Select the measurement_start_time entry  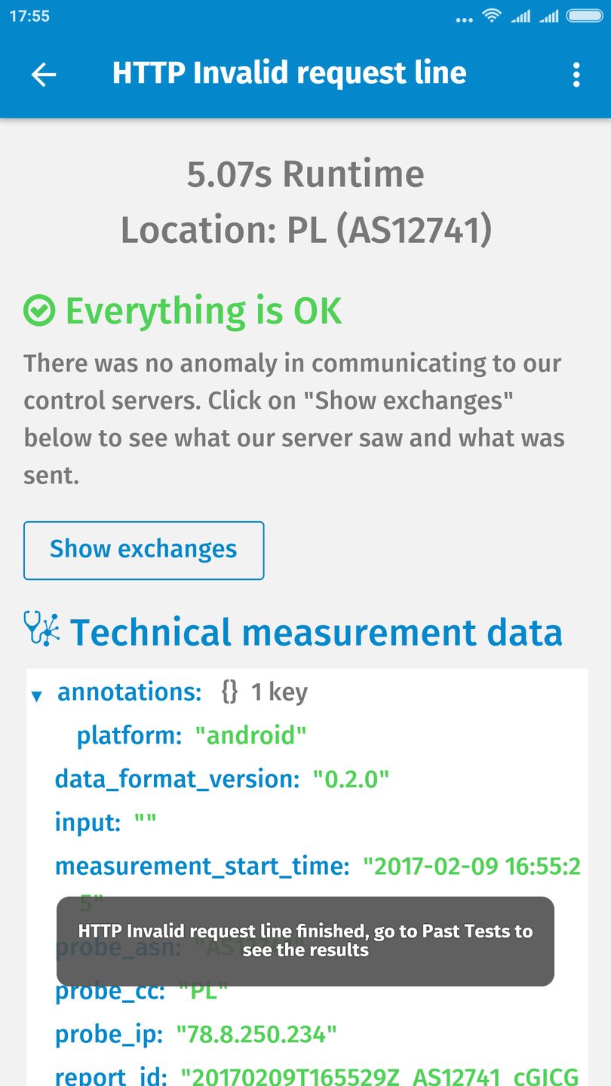point(201,866)
